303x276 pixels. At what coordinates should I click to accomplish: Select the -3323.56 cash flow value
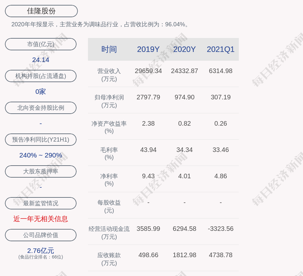(x=221, y=229)
